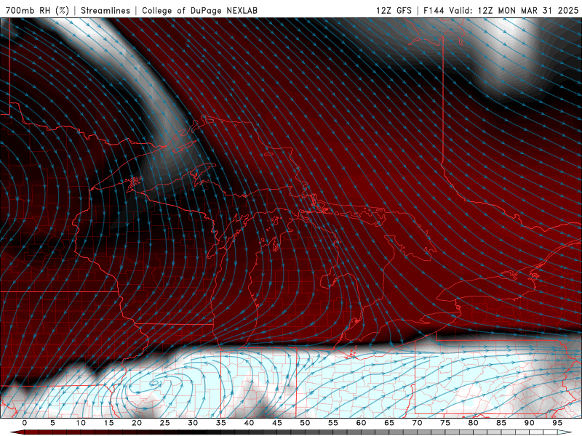Image resolution: width=582 pixels, height=436 pixels.
Task: Click the 30 label on RH legend
Action: 193,423
